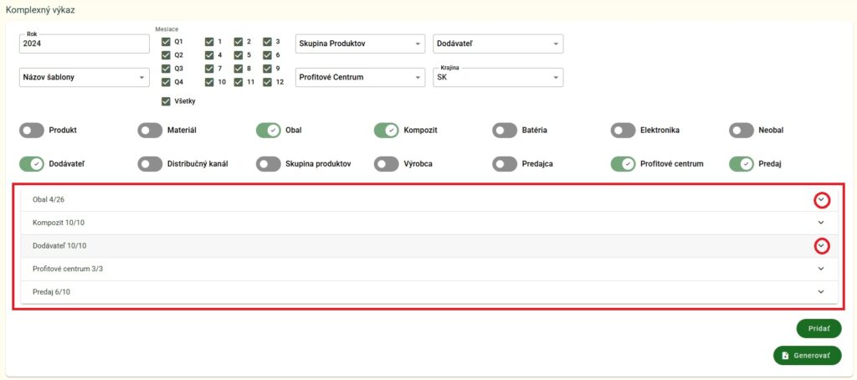Screen dimensions: 857x380
Task: Open the Skupina Produktov dropdown
Action: coord(360,44)
